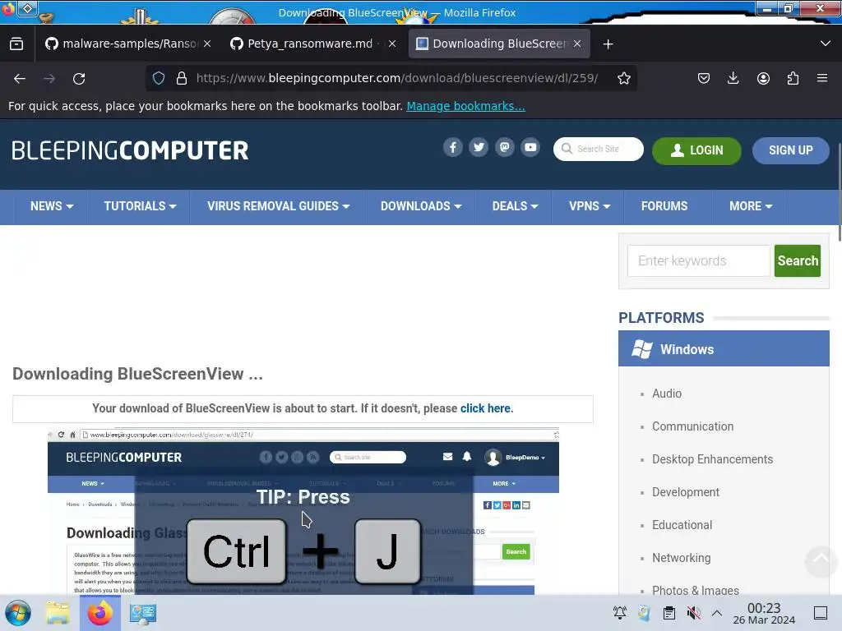
Task: Select Windows platform header
Action: [x=724, y=348]
